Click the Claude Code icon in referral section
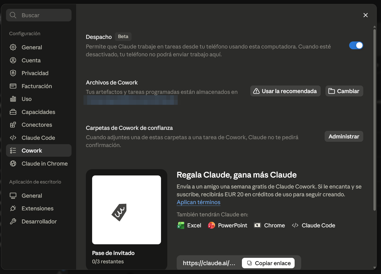381x274 pixels. click(x=295, y=225)
